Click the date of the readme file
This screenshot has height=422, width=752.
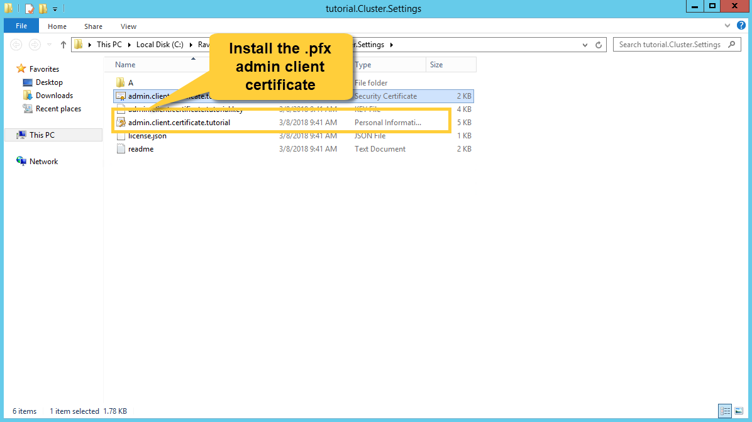308,149
